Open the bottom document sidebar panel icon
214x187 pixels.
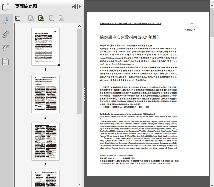pyautogui.click(x=5, y=61)
